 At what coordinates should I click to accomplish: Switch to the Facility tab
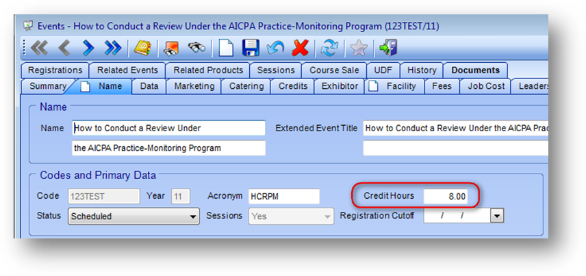pos(395,87)
